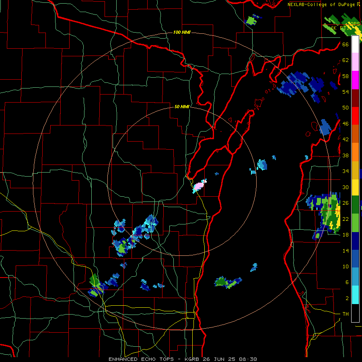Viewport: 362px width, 362px height.
Task: Select legend value "50"
Action: pyautogui.click(x=346, y=108)
